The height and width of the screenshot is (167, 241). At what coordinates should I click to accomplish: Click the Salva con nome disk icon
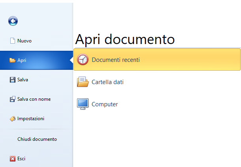point(12,99)
